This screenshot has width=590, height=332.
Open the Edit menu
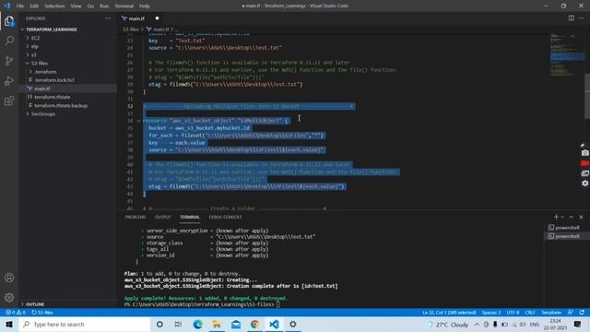[34, 6]
